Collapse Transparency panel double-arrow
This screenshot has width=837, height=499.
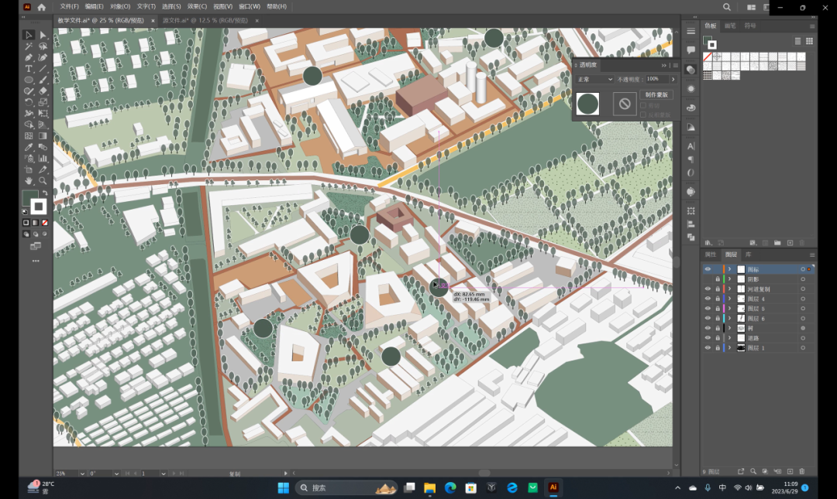coord(664,65)
